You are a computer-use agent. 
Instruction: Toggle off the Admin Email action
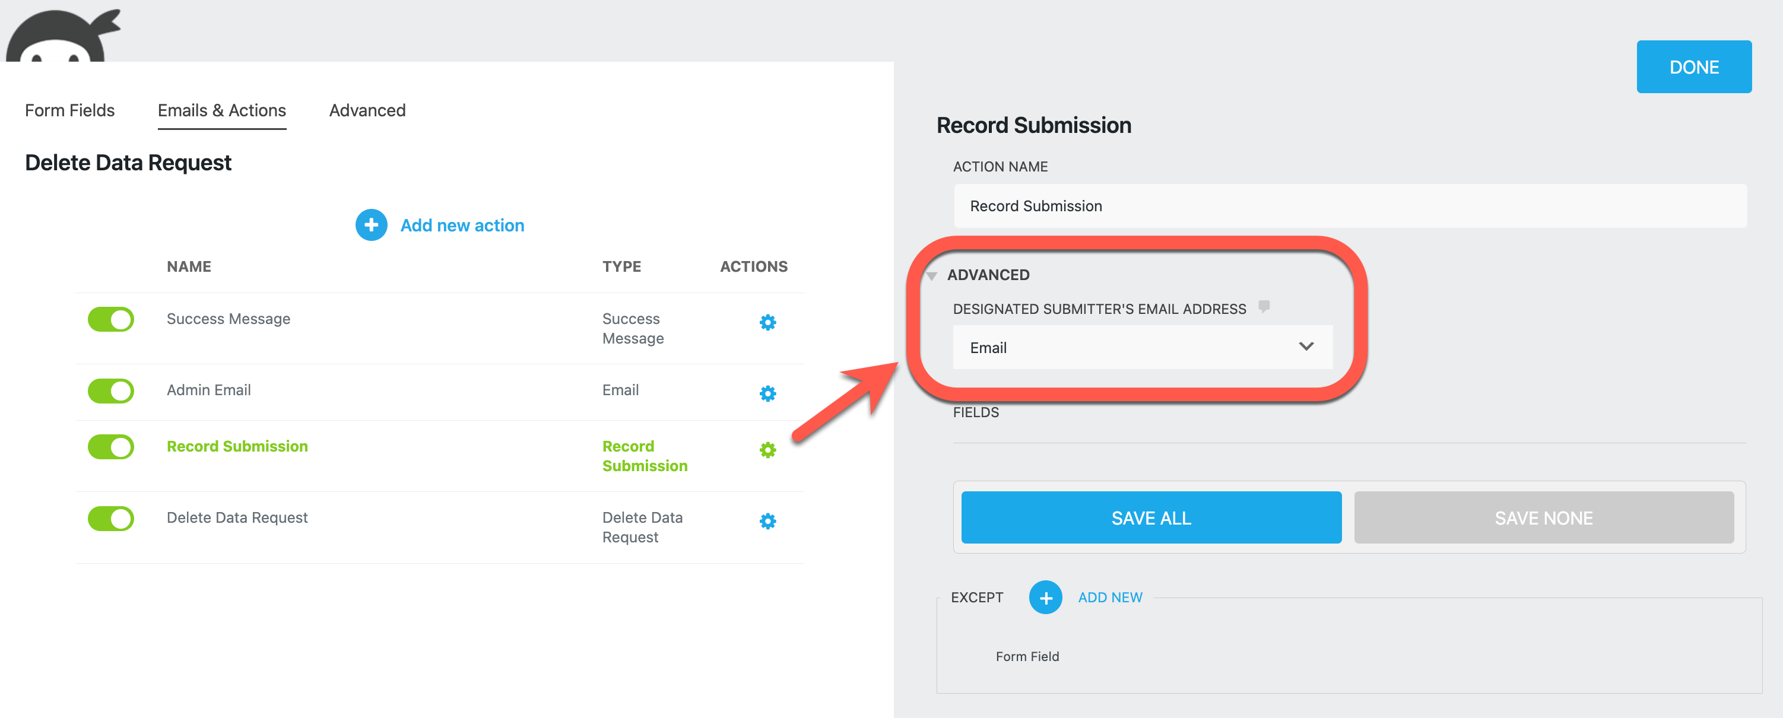tap(111, 391)
